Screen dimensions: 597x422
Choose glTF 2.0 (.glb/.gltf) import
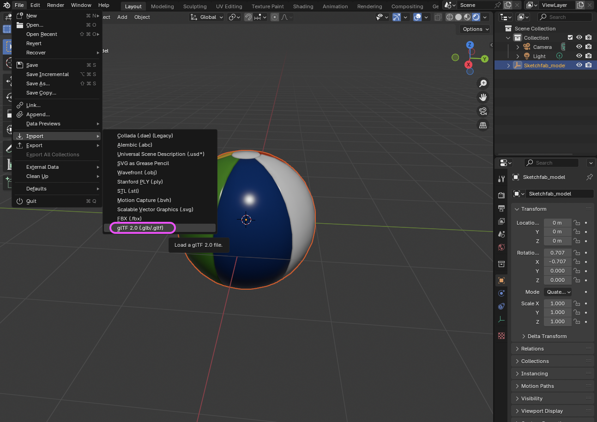point(140,228)
